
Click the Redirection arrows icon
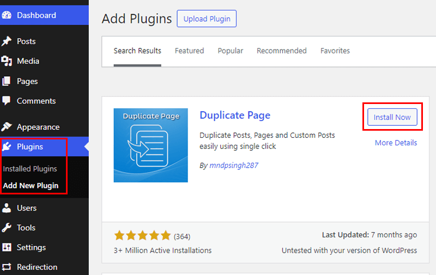pyautogui.click(x=7, y=267)
